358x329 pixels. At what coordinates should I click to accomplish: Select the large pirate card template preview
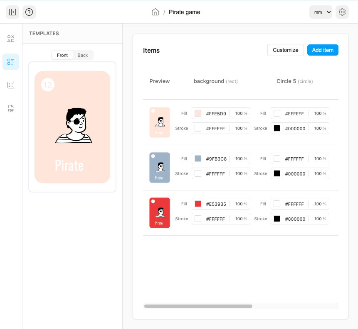72,127
